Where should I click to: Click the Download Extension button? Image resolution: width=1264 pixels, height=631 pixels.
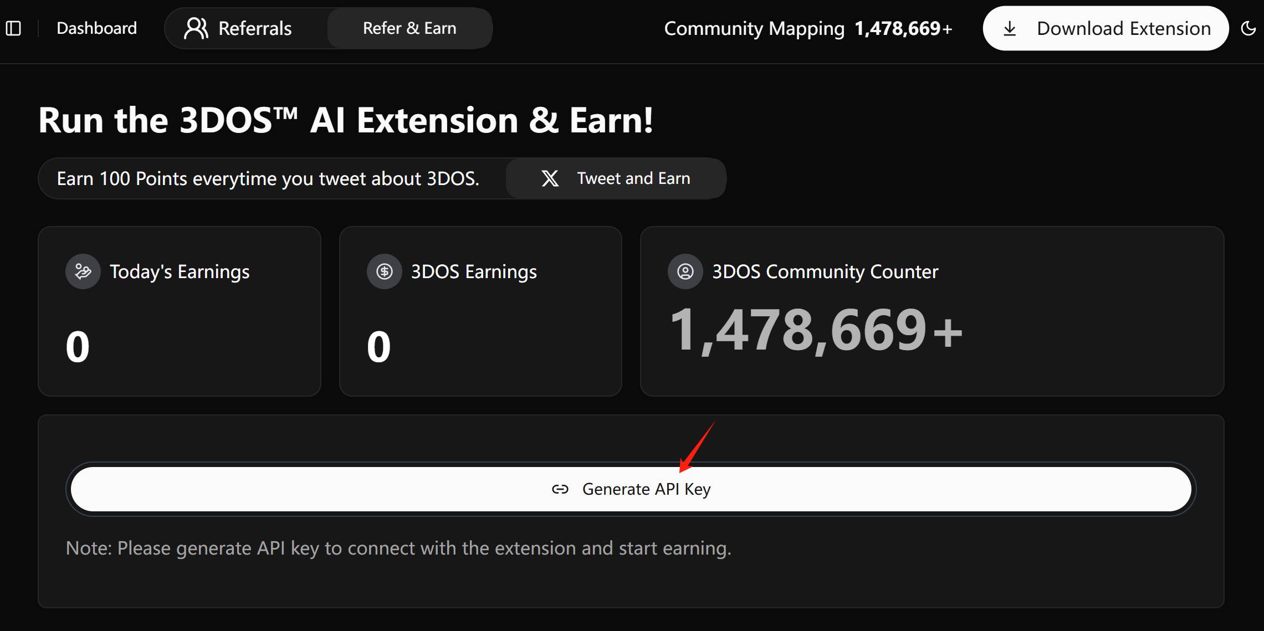1106,28
